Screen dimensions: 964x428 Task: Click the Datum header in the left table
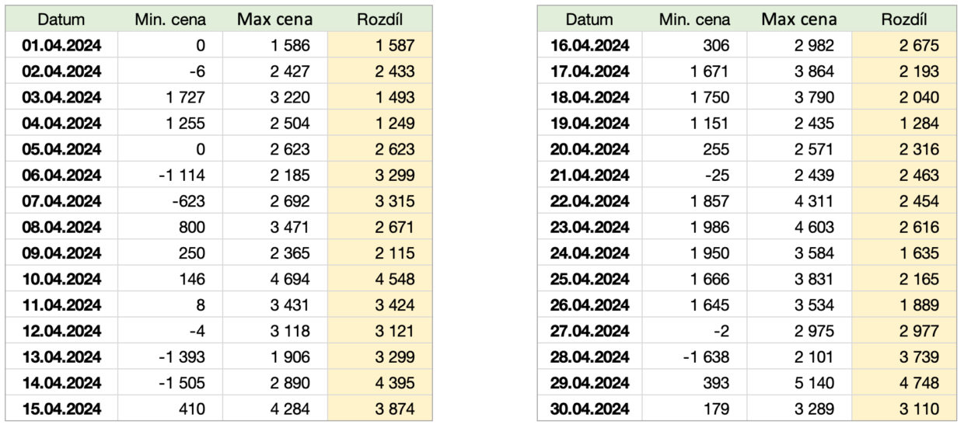[61, 19]
